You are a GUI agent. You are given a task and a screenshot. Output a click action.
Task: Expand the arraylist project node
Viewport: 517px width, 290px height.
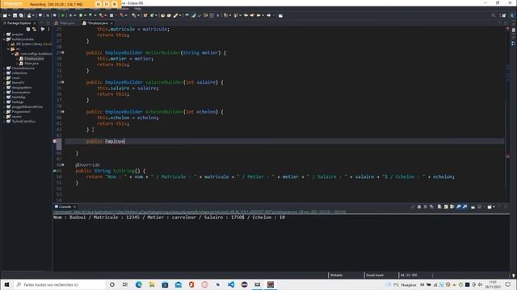pyautogui.click(x=4, y=34)
